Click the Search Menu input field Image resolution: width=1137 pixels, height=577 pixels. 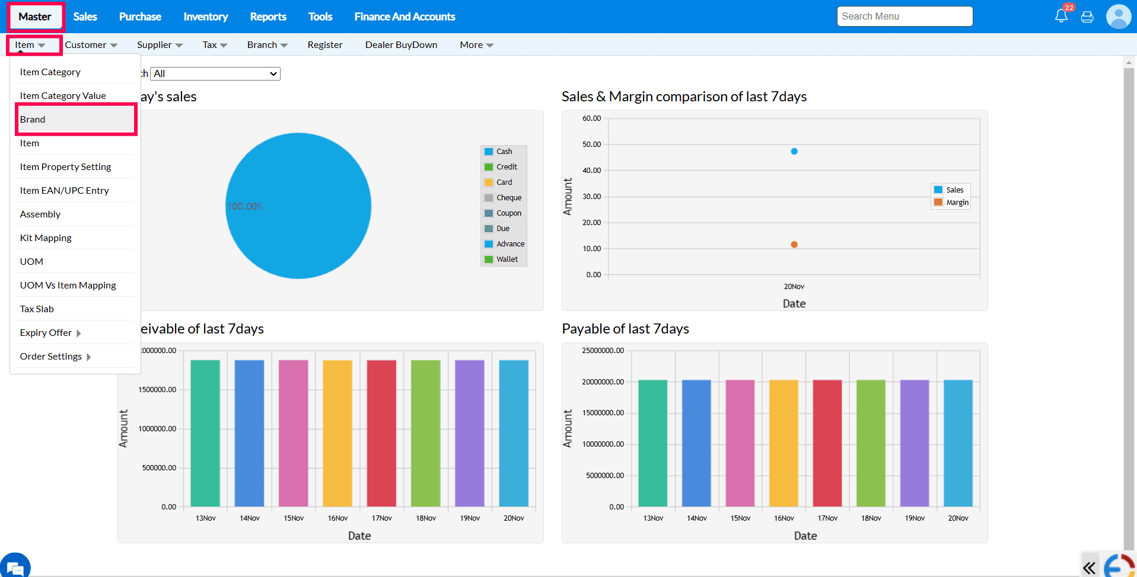904,17
